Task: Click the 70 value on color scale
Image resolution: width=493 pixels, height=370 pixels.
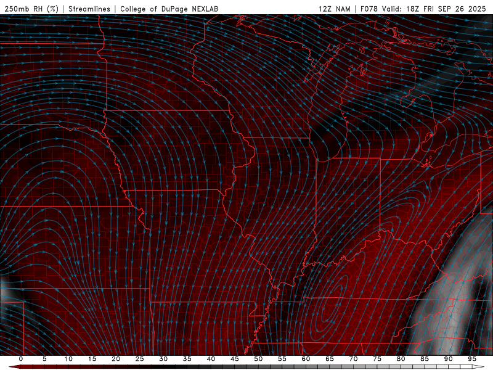Action: pyautogui.click(x=353, y=359)
